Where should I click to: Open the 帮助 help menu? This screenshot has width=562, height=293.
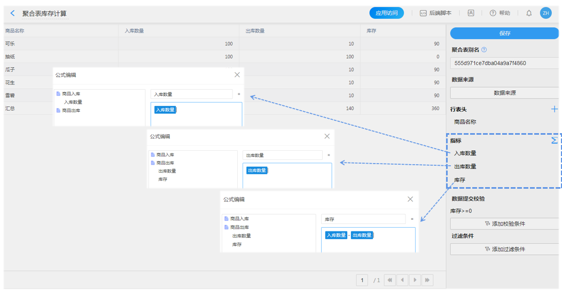click(499, 13)
